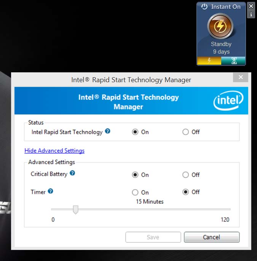Viewport: 257px width, 261px height.
Task: Select the yellow lightning mode segment
Action: (209, 60)
